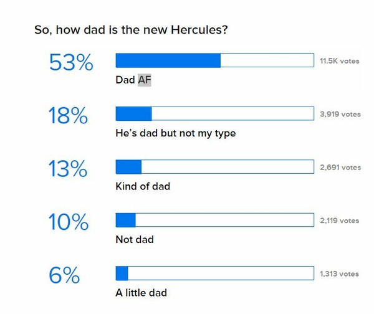Select the 'A little dad' result bar
The image size is (374, 314).
pos(214,274)
